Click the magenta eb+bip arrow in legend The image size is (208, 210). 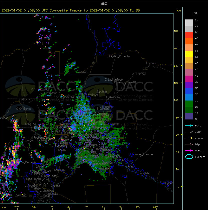click(189, 151)
